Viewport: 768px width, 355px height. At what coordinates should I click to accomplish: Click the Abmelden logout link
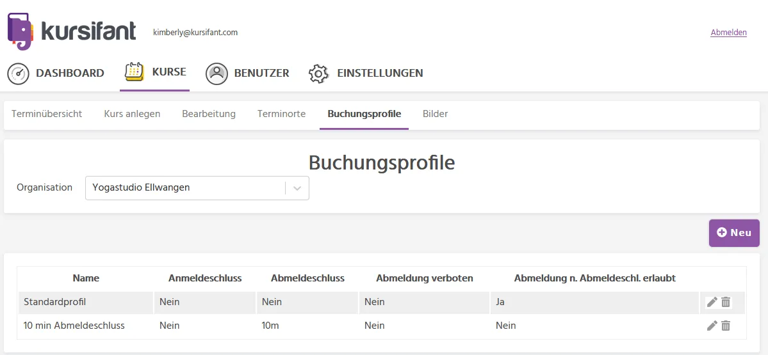728,33
